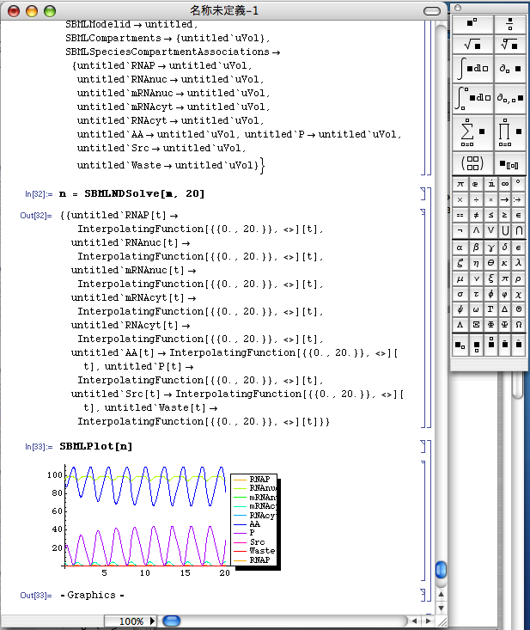Click the horizontal scrollbar thumb
The height and width of the screenshot is (630, 530).
coord(172,621)
